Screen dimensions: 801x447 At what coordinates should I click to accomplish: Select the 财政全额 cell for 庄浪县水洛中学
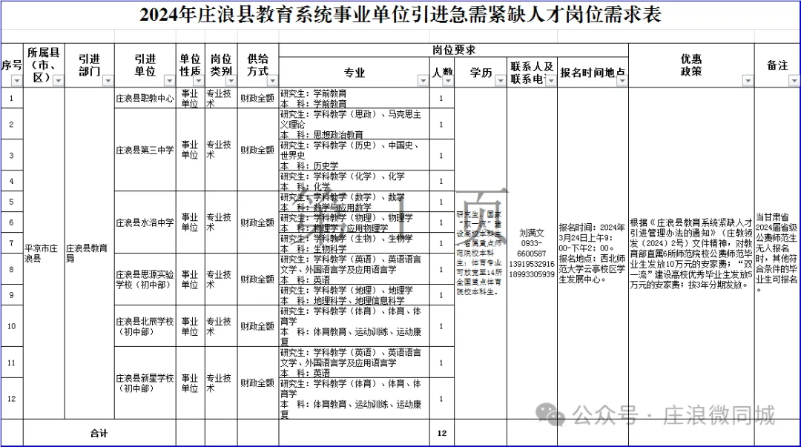[258, 222]
